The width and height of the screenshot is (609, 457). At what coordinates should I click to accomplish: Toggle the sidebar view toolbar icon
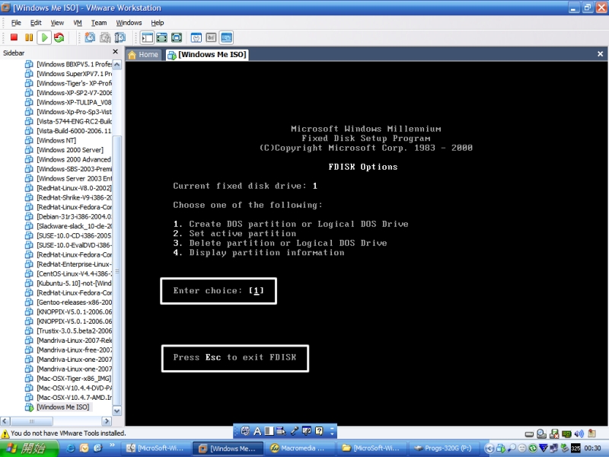pyautogui.click(x=147, y=37)
